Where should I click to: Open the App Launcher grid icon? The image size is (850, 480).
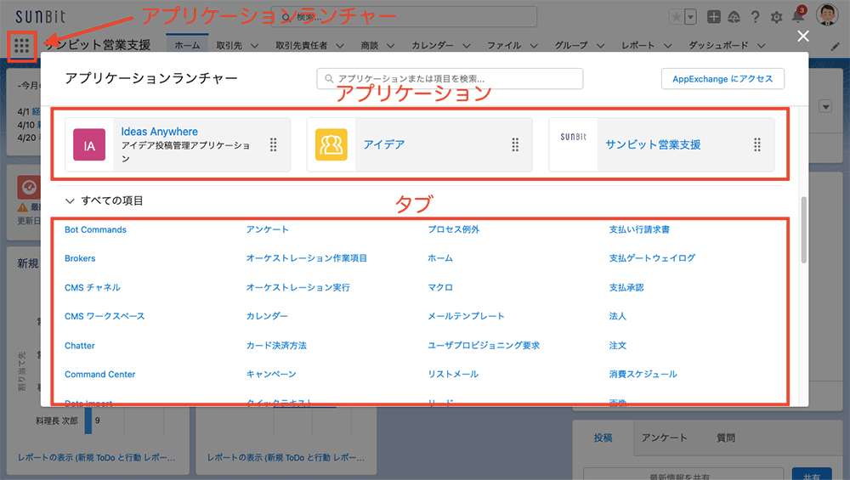click(x=22, y=46)
